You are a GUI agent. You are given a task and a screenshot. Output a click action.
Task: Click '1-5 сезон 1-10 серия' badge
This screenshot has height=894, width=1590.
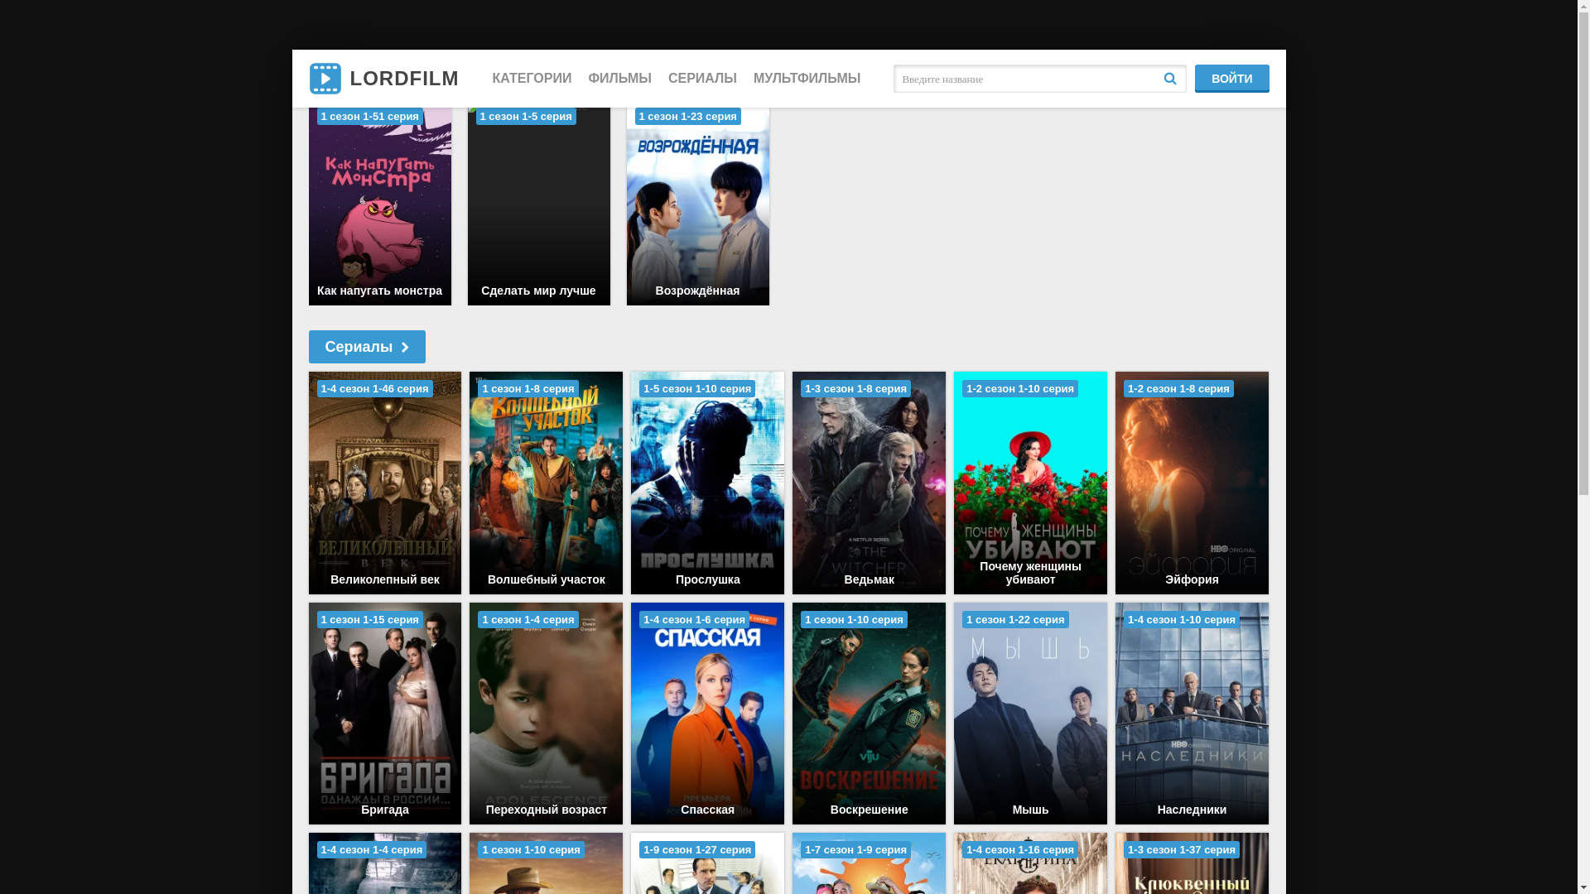point(697,389)
